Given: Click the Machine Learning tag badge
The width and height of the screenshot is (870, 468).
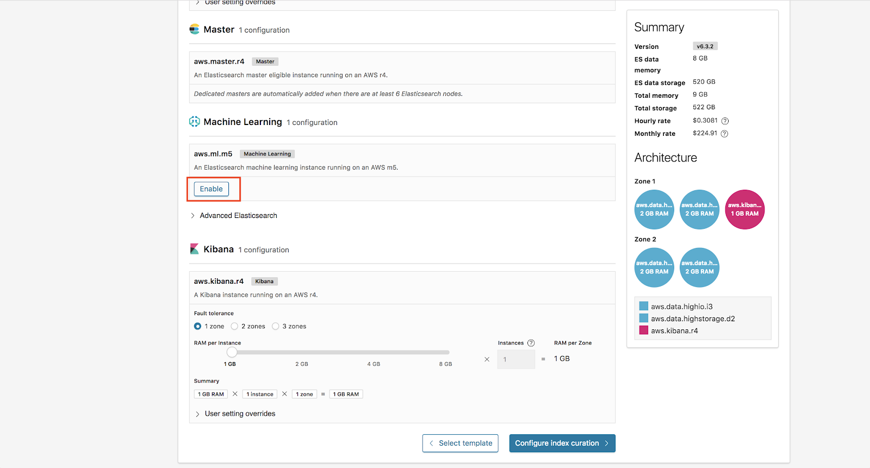Looking at the screenshot, I should [268, 154].
